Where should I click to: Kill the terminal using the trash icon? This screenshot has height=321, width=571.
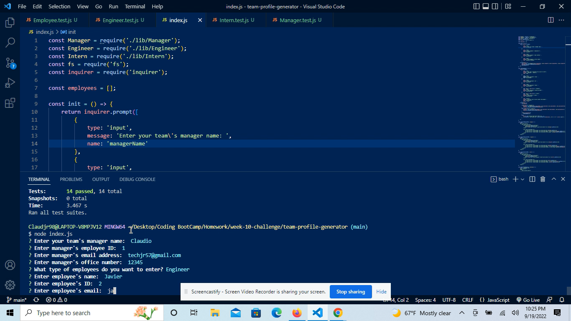click(x=543, y=179)
